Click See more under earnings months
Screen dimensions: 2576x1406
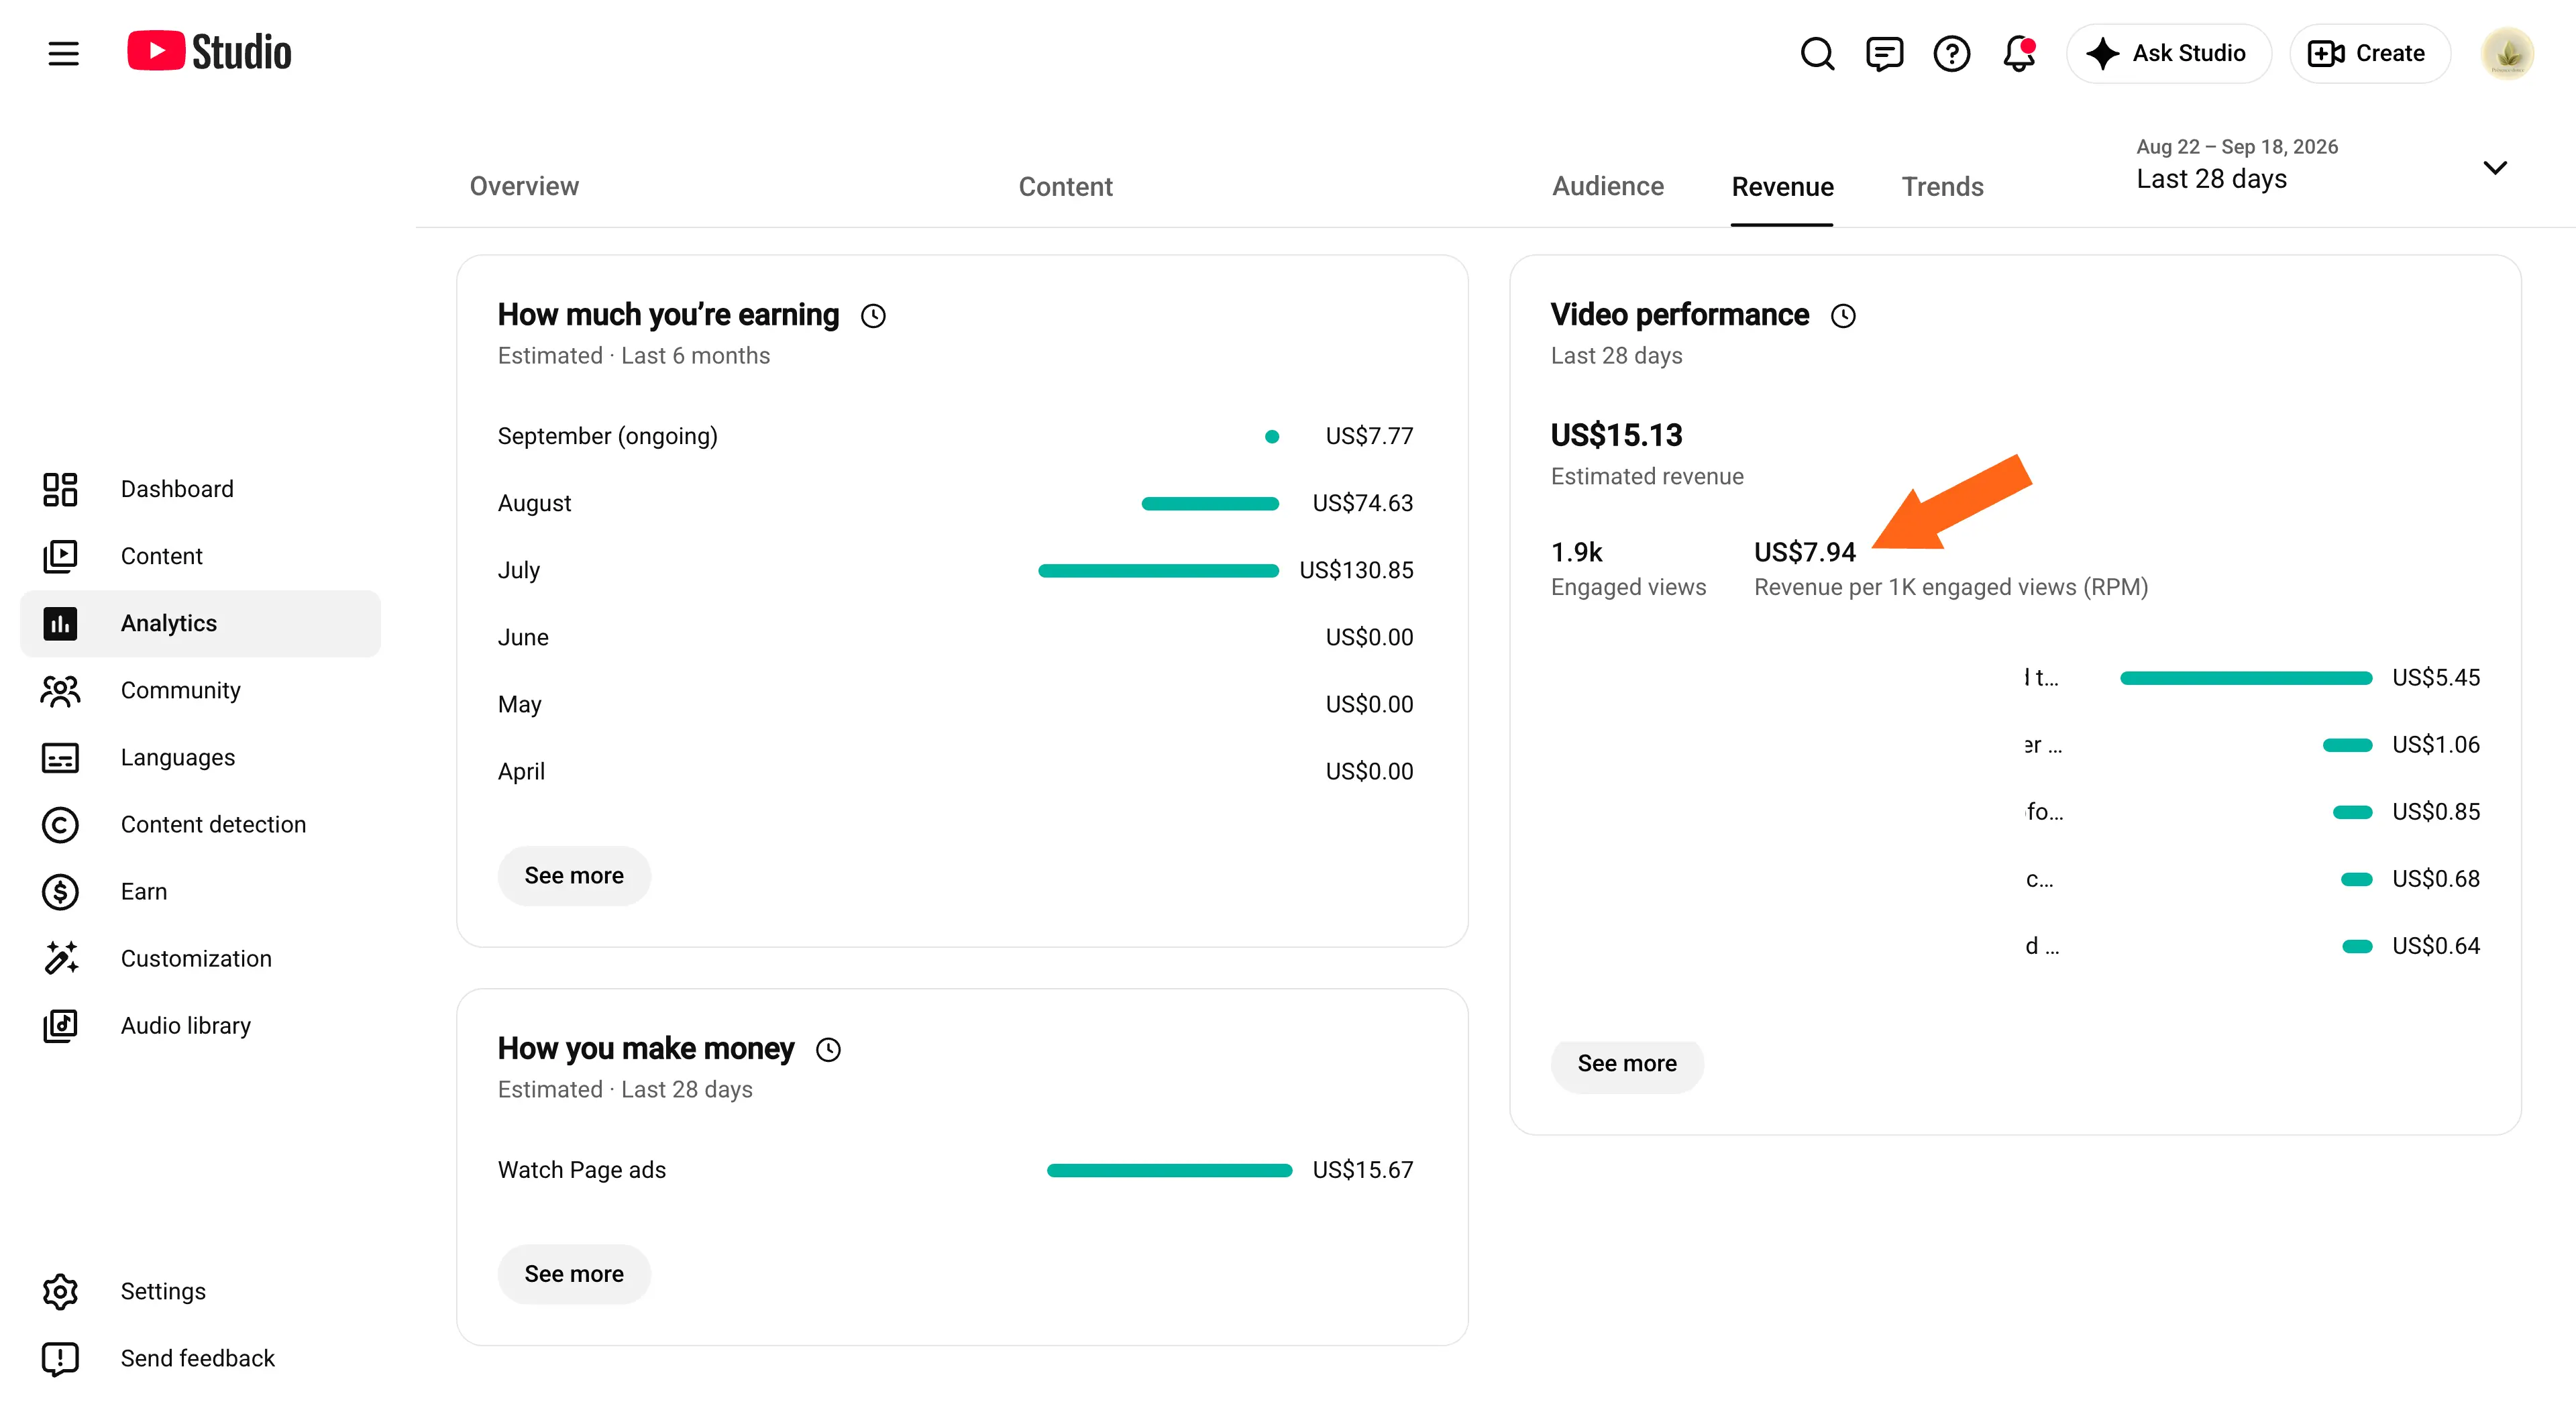click(574, 875)
